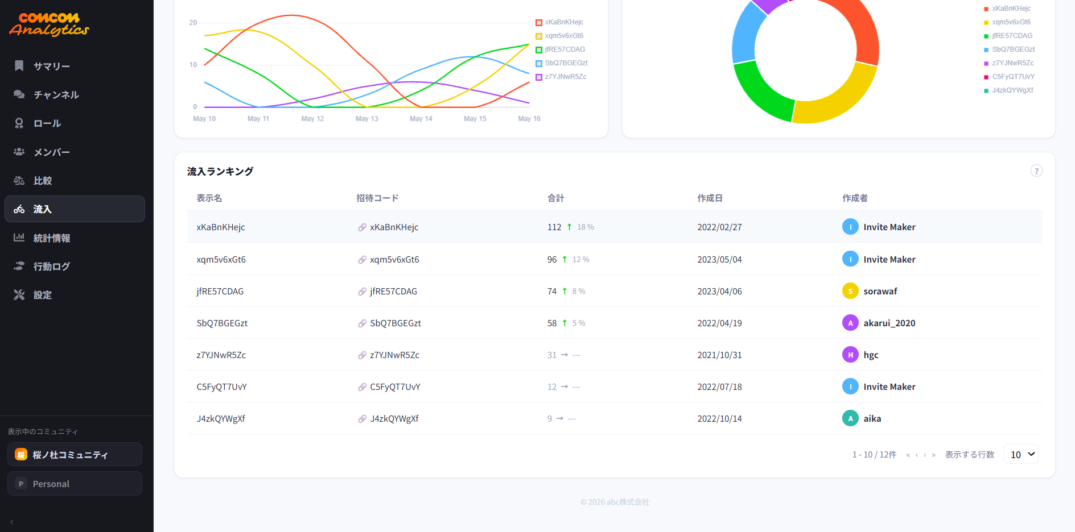Navigate to 統計情報 page
The height and width of the screenshot is (532, 1075).
tap(75, 238)
